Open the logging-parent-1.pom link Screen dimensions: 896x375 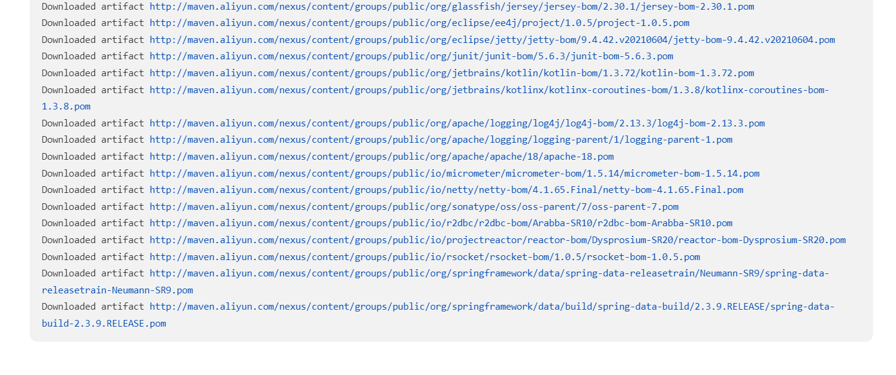441,140
